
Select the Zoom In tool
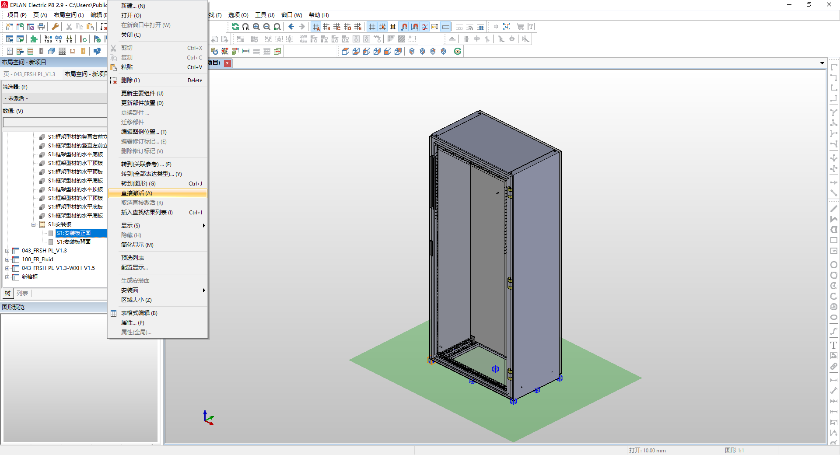pyautogui.click(x=256, y=27)
